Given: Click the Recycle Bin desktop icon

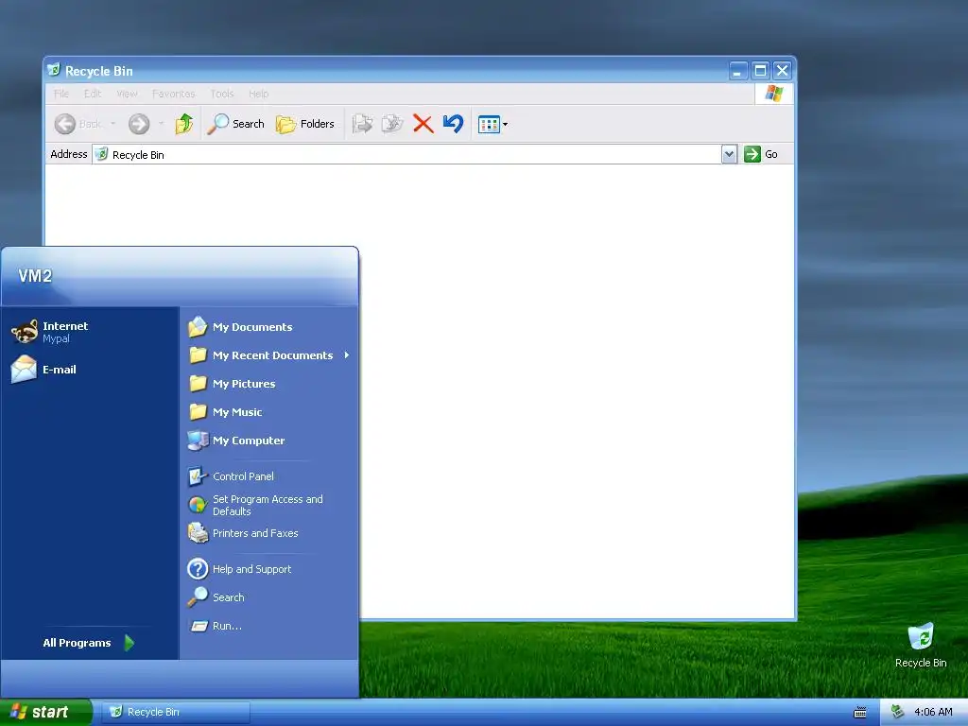Looking at the screenshot, I should click(x=921, y=645).
